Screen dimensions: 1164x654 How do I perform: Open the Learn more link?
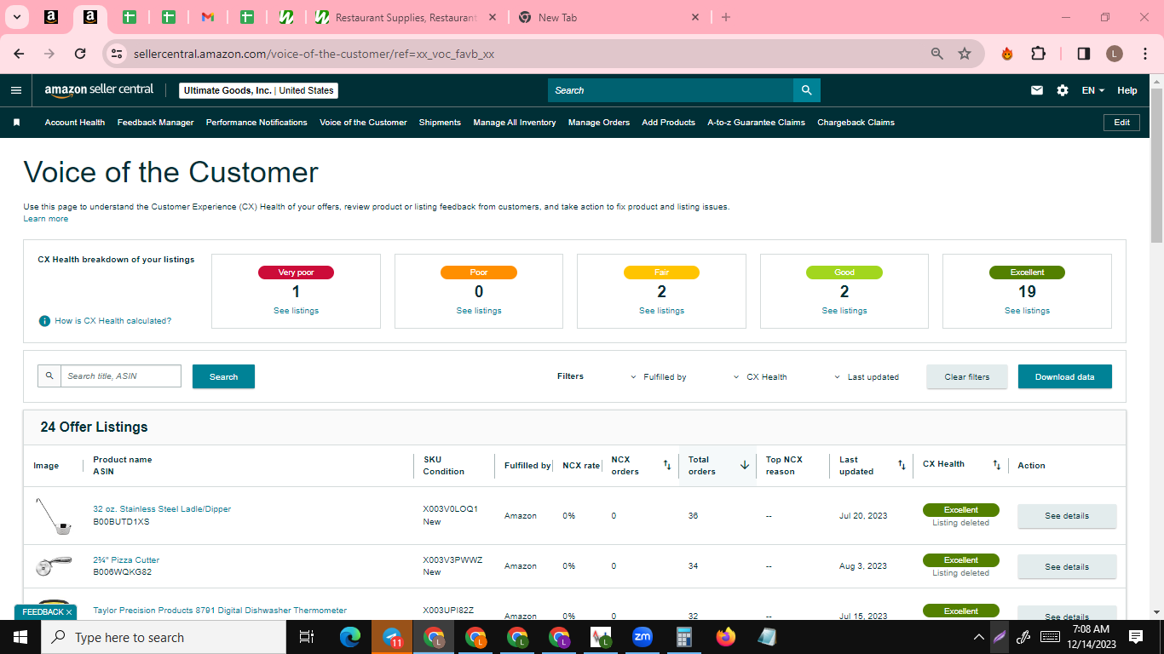coord(46,219)
